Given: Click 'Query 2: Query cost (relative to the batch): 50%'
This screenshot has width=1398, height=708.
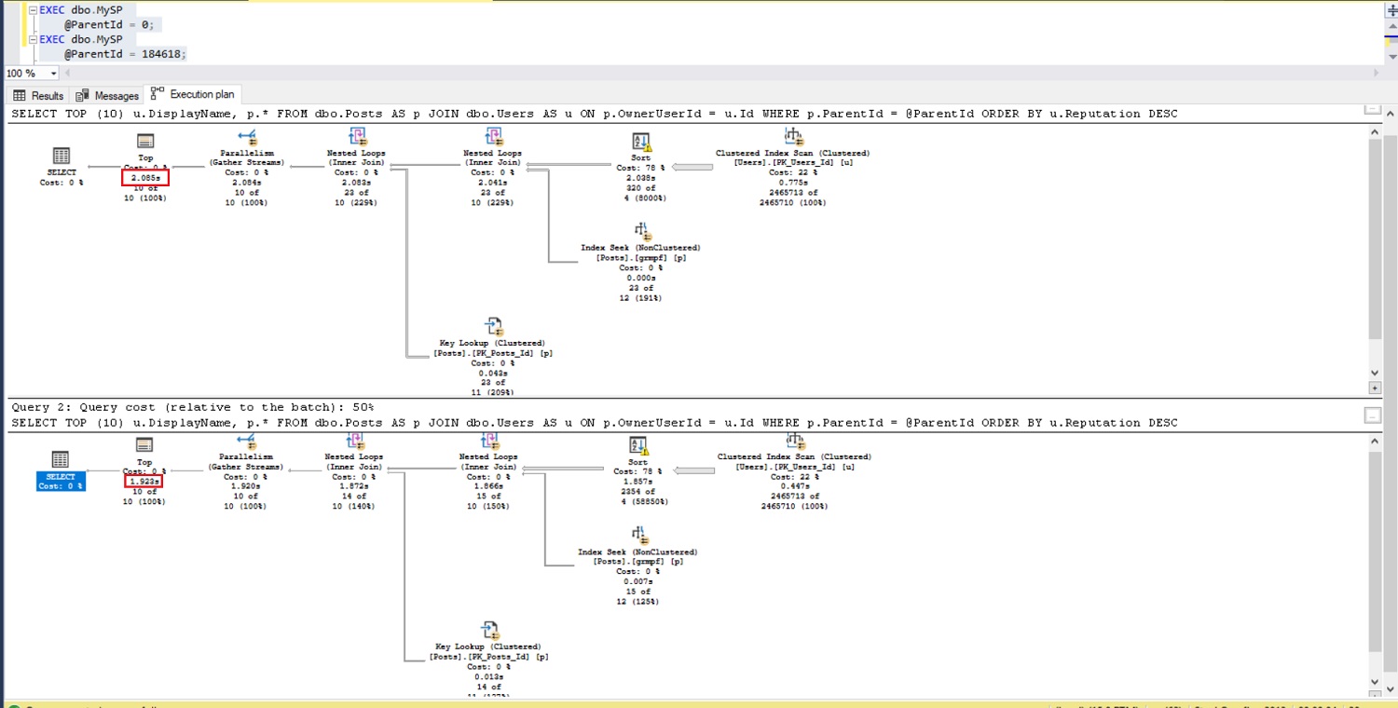Looking at the screenshot, I should click(x=192, y=407).
